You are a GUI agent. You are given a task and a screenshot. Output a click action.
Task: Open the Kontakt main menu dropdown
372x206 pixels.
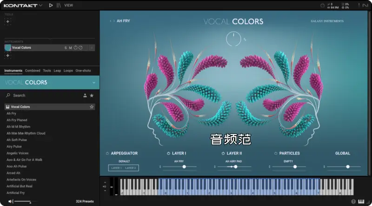click(x=40, y=5)
